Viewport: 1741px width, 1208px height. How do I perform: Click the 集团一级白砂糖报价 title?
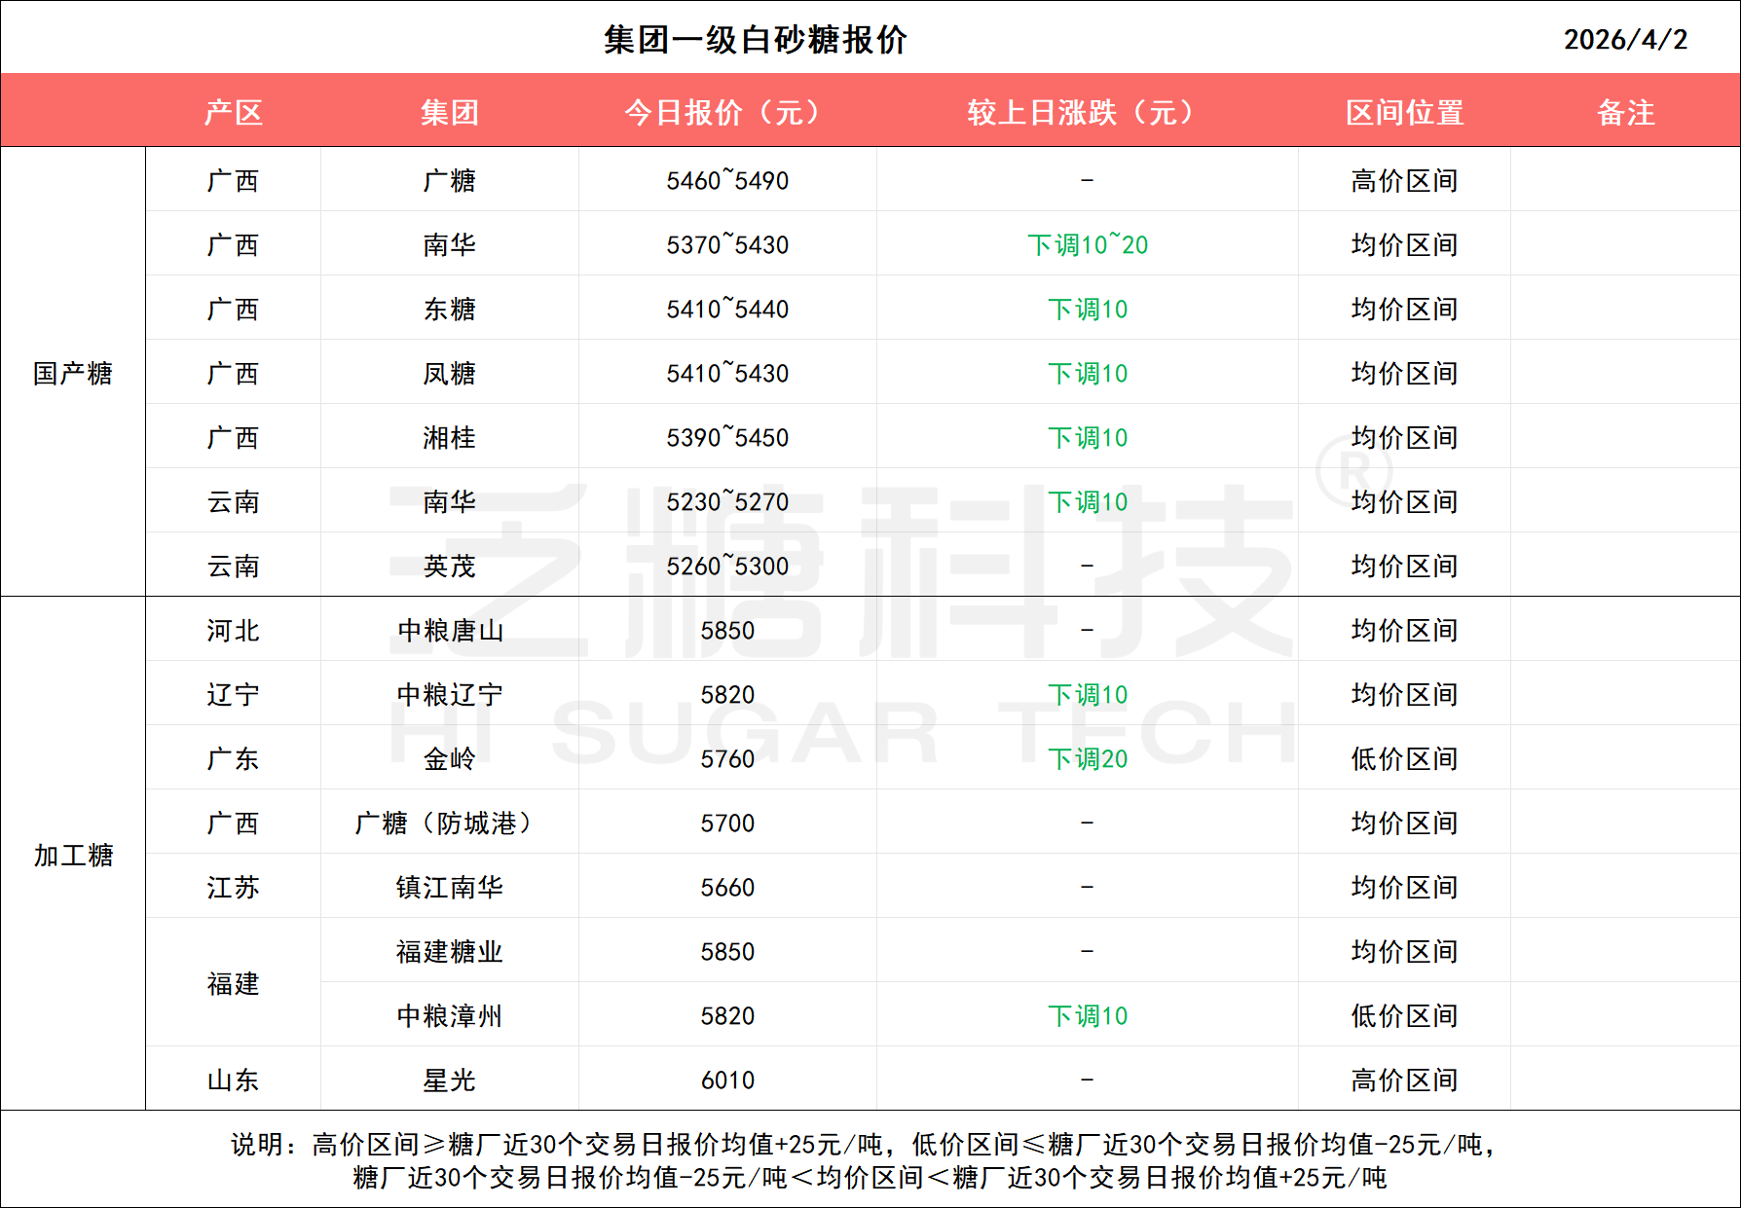coord(755,41)
